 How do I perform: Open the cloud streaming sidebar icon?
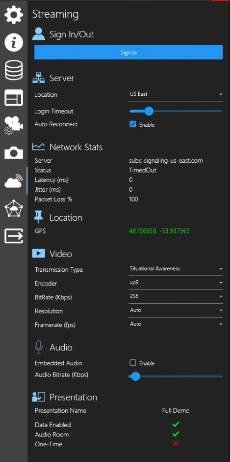pos(14,181)
